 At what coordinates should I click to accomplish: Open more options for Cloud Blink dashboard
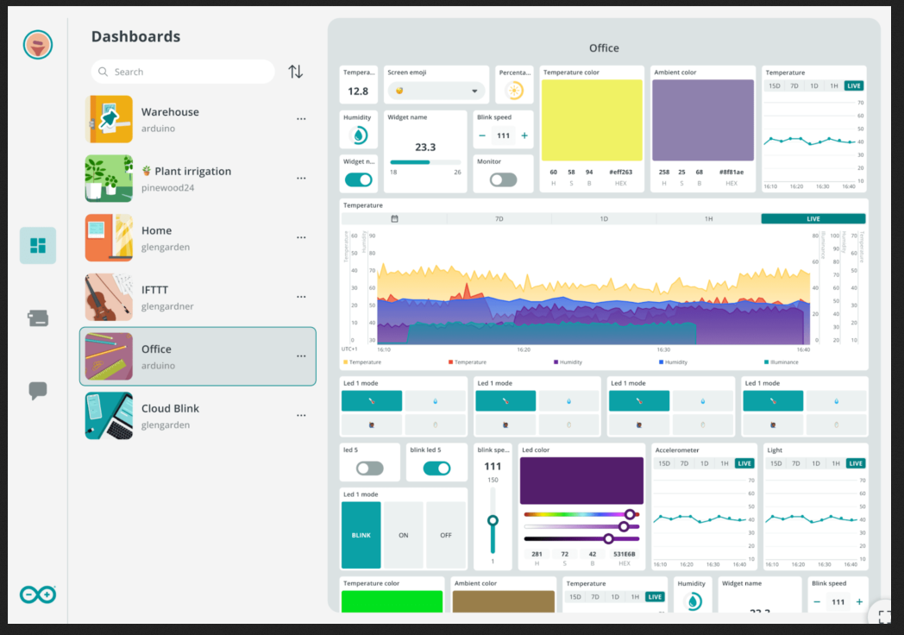point(301,415)
